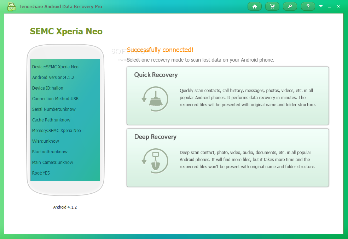
Task: Click the key register icon
Action: [290, 6]
